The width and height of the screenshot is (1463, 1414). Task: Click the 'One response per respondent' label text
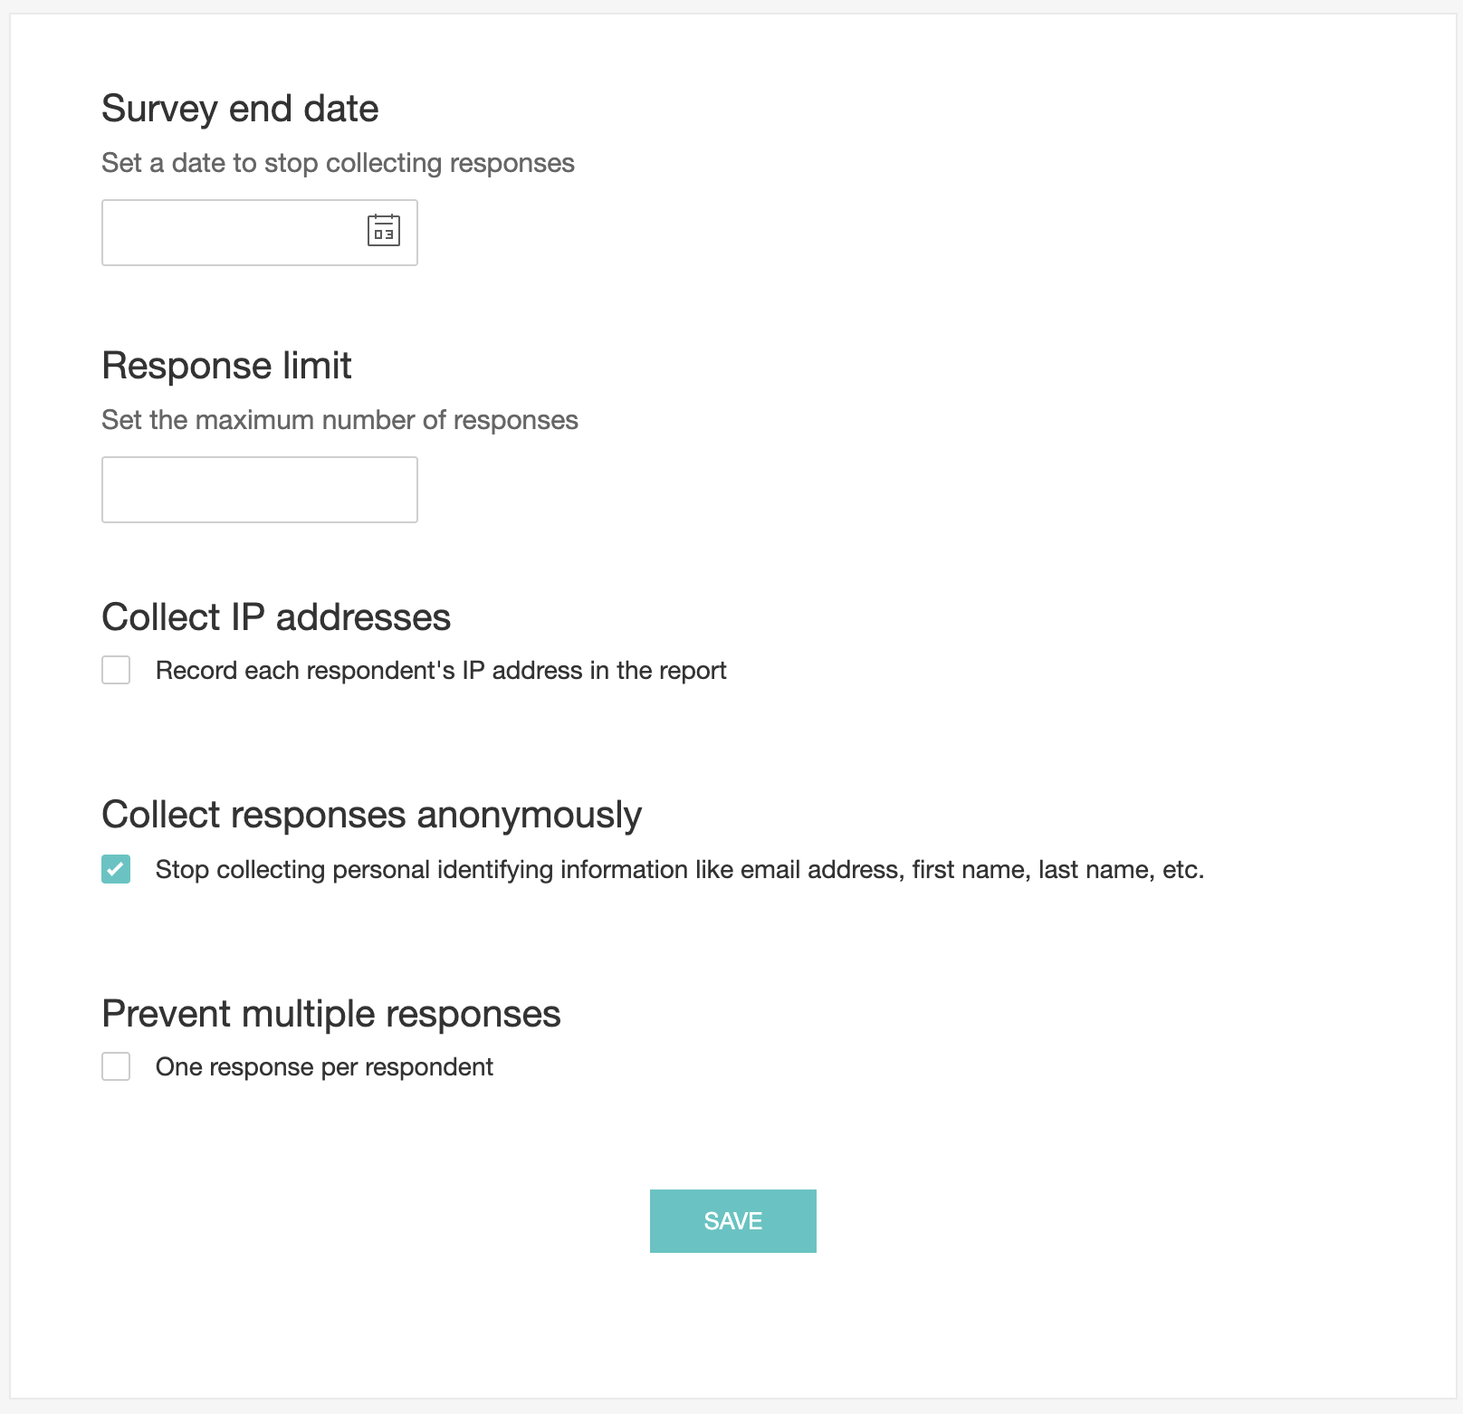tap(324, 1067)
